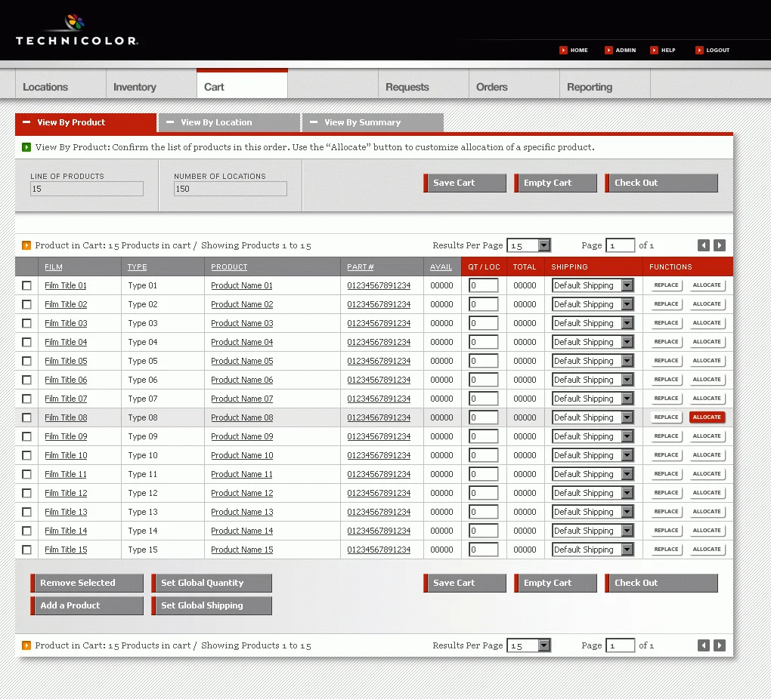
Task: Go to previous page using top arrow
Action: tap(704, 245)
